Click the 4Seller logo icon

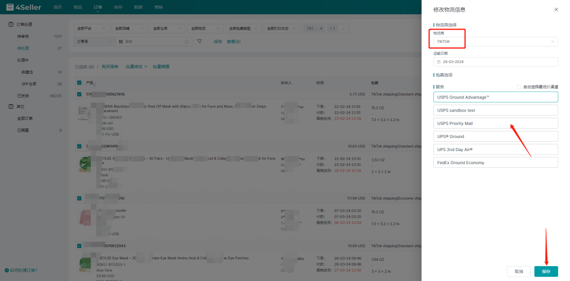[x=10, y=7]
